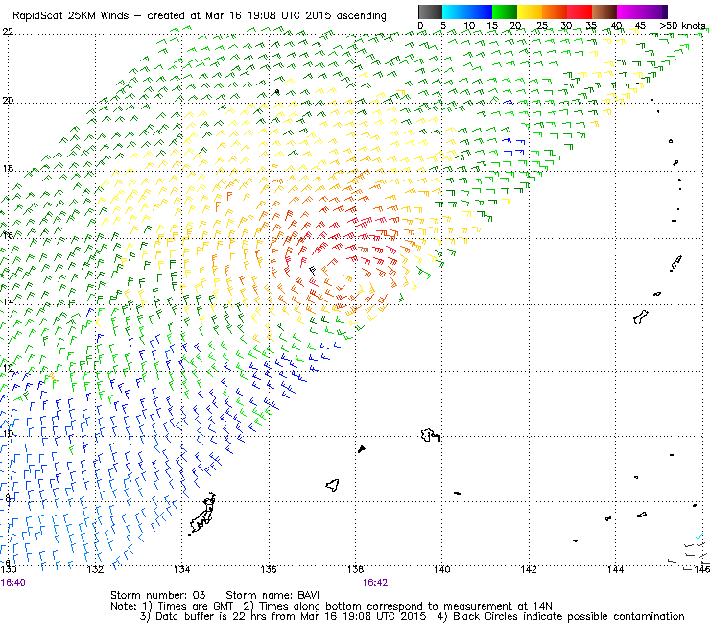Viewport: 710px width, 624px height.
Task: Click the black wind barb near the storm center
Action: click(x=313, y=271)
